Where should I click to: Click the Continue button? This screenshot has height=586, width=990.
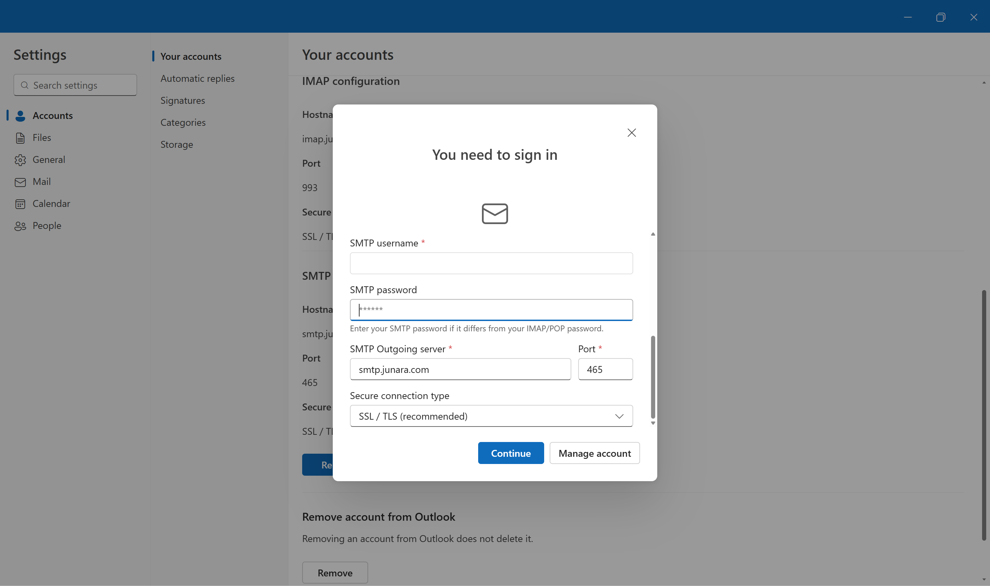510,453
